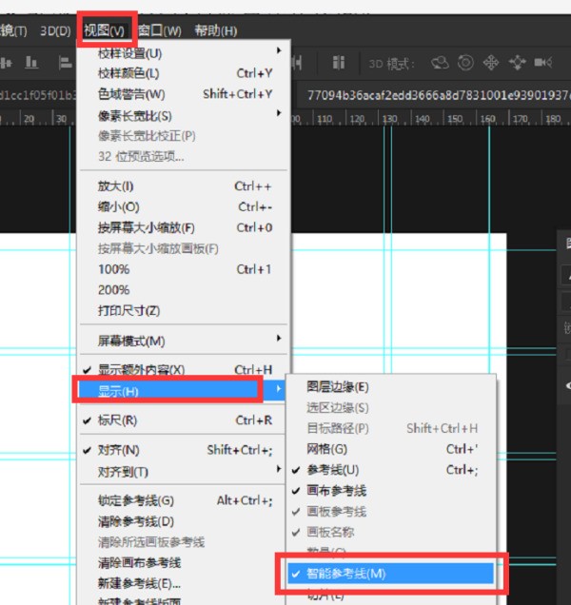Click the align bottom edges icon
The height and width of the screenshot is (605, 571).
click(31, 63)
